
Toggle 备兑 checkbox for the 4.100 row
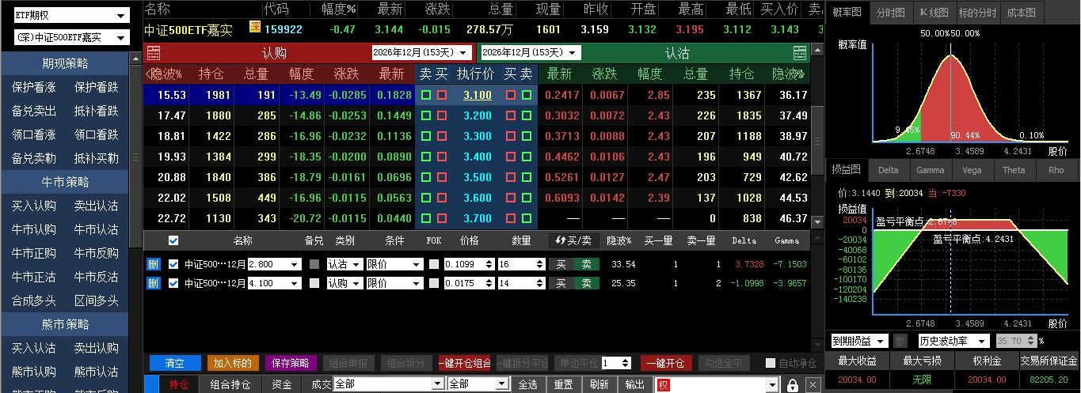(314, 282)
